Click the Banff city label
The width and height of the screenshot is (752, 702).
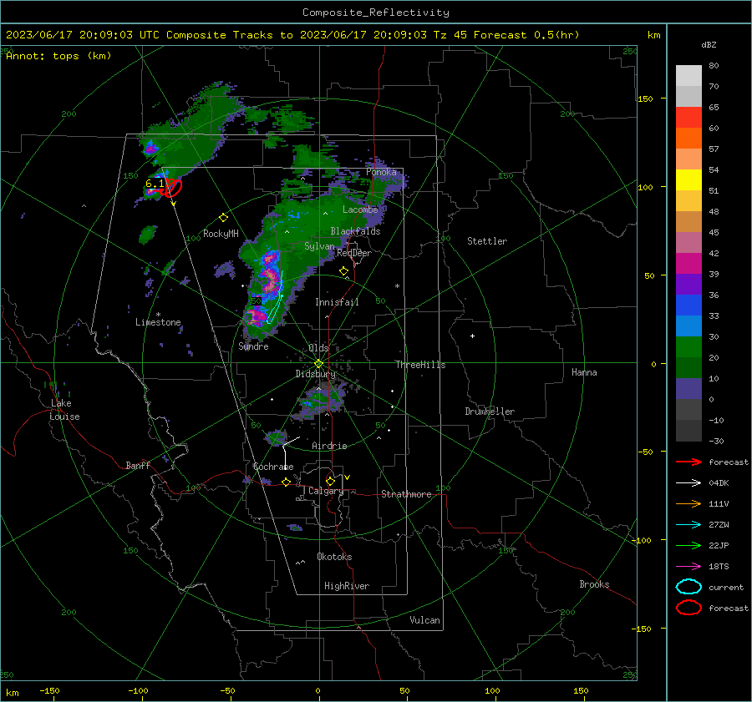pyautogui.click(x=138, y=466)
